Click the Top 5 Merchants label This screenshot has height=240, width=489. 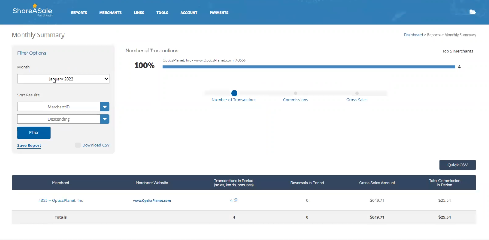[x=457, y=51]
